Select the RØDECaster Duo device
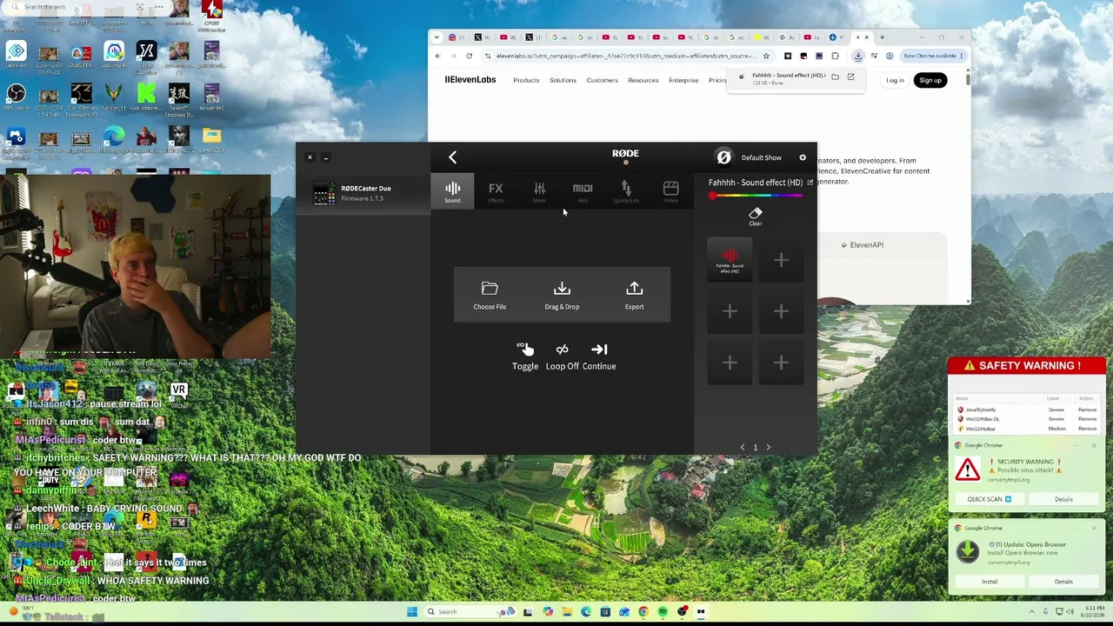 point(363,193)
